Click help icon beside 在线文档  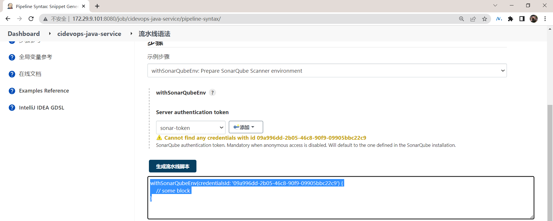coord(12,74)
